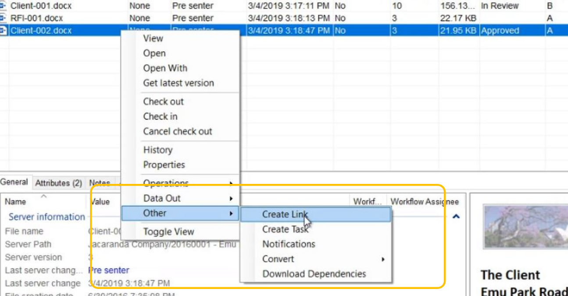
Task: Open the General tab
Action: point(14,182)
